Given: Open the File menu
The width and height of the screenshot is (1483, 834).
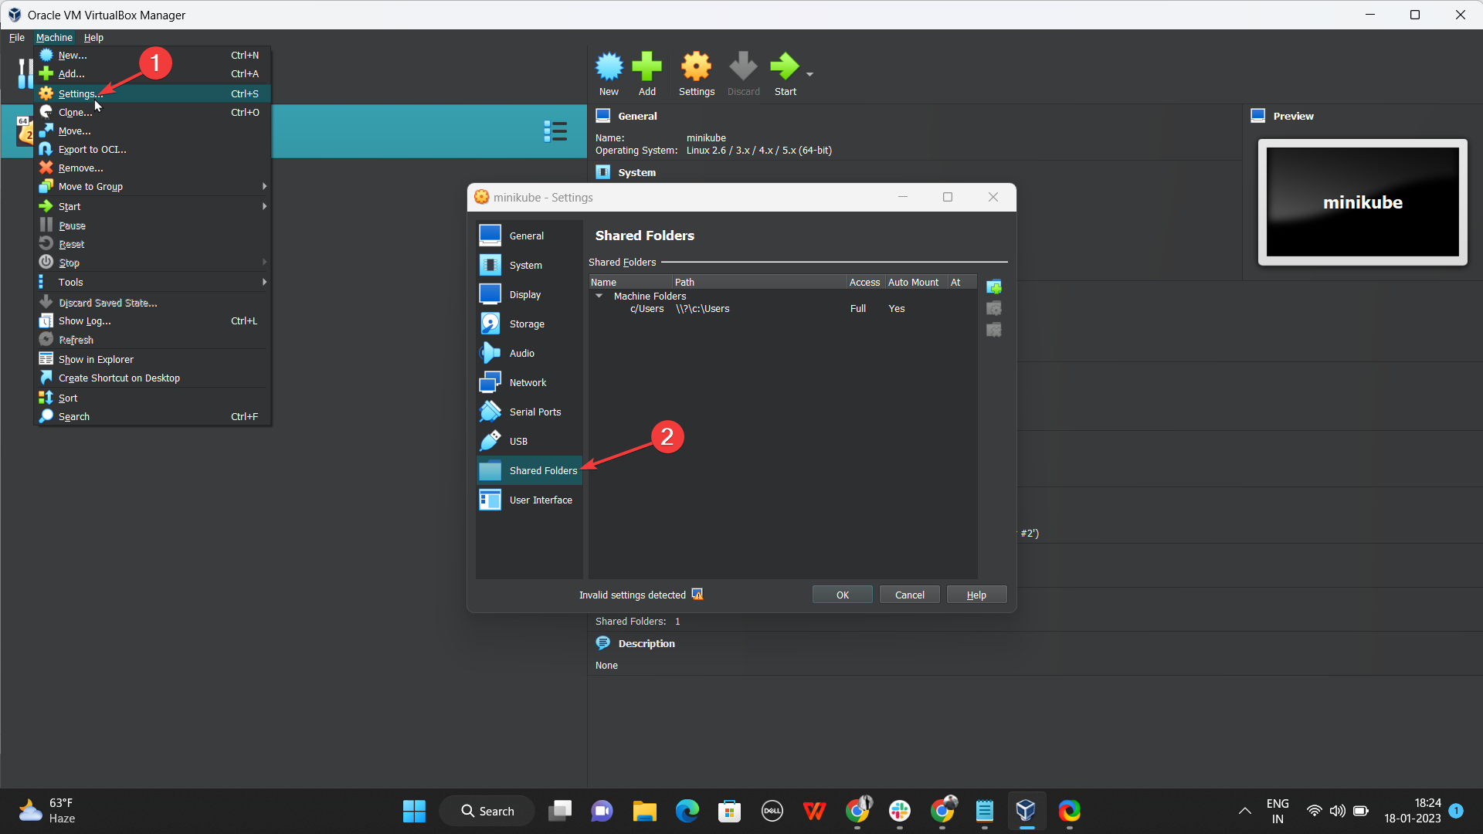Looking at the screenshot, I should click(16, 37).
